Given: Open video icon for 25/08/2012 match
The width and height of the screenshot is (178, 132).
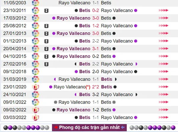Looking at the screenshot, I should [46, 26].
